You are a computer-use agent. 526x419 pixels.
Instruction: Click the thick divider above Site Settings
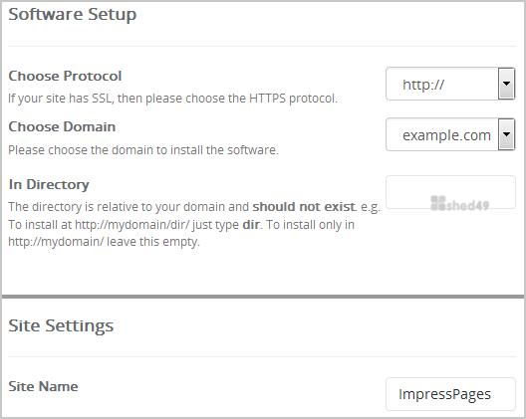[x=263, y=297]
